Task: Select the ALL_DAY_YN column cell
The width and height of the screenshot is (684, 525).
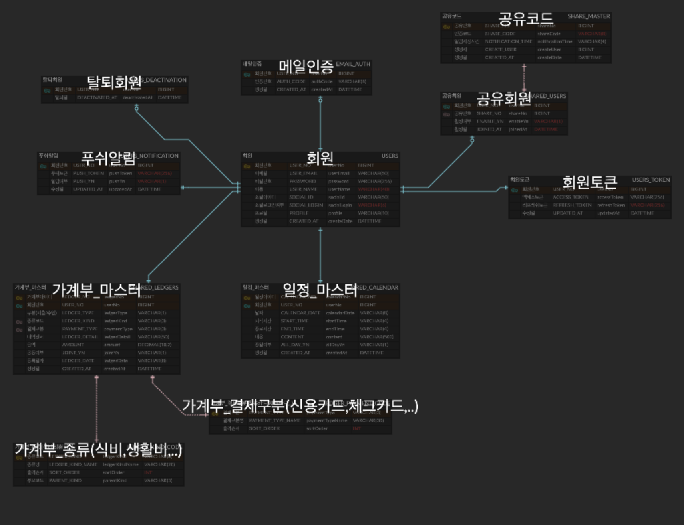Action: pyautogui.click(x=295, y=345)
